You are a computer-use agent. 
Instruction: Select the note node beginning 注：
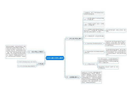coord(109,61)
